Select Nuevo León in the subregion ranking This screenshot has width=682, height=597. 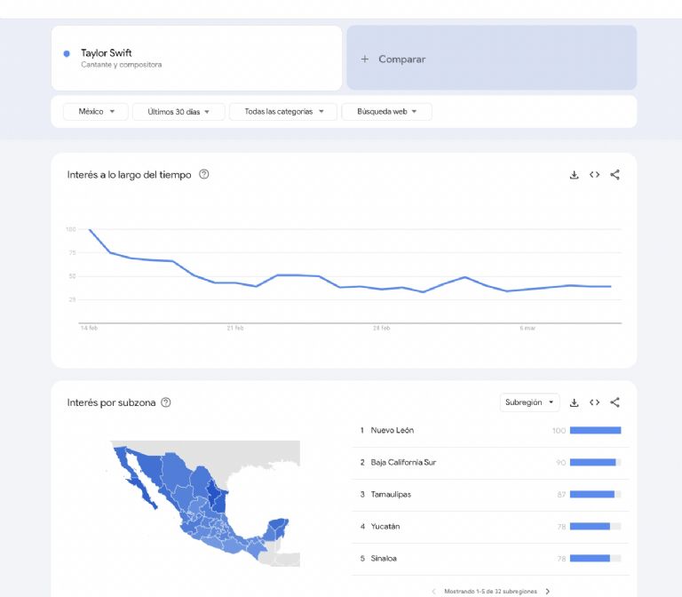pos(393,431)
